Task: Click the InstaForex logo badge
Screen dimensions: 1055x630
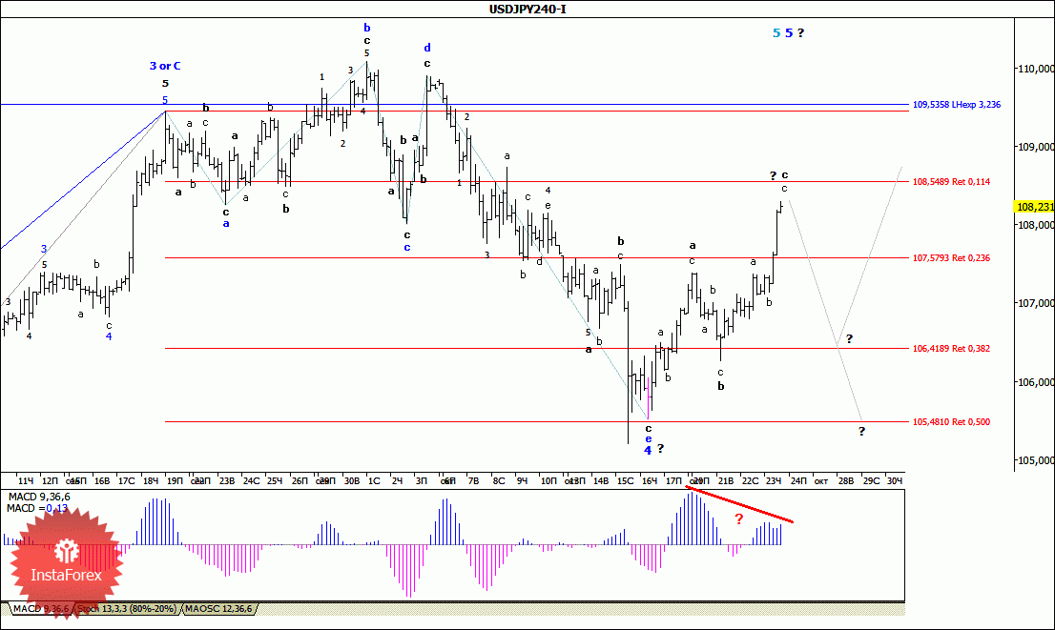Action: pos(66,562)
